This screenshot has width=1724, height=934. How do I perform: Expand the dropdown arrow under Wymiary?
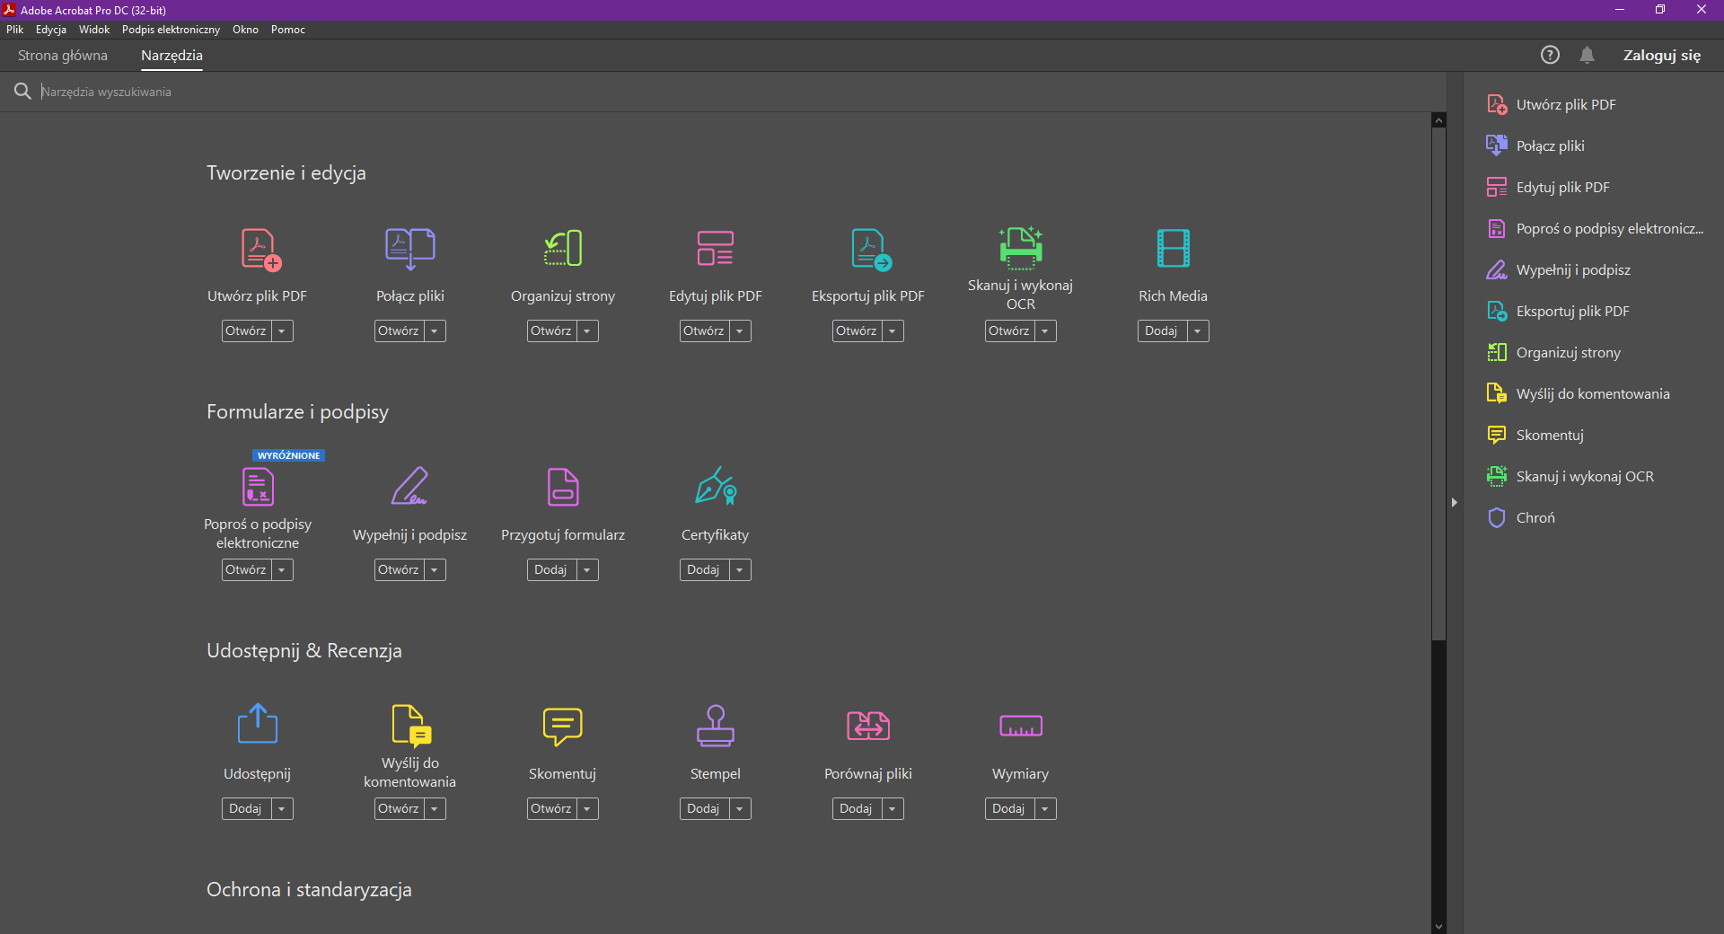(1045, 809)
